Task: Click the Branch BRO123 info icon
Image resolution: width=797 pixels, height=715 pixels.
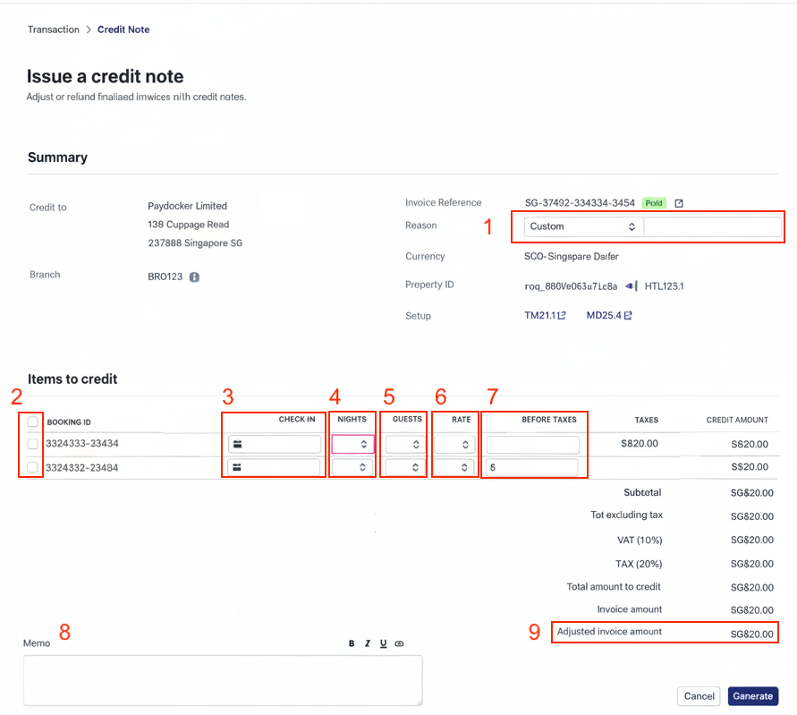Action: coord(194,277)
